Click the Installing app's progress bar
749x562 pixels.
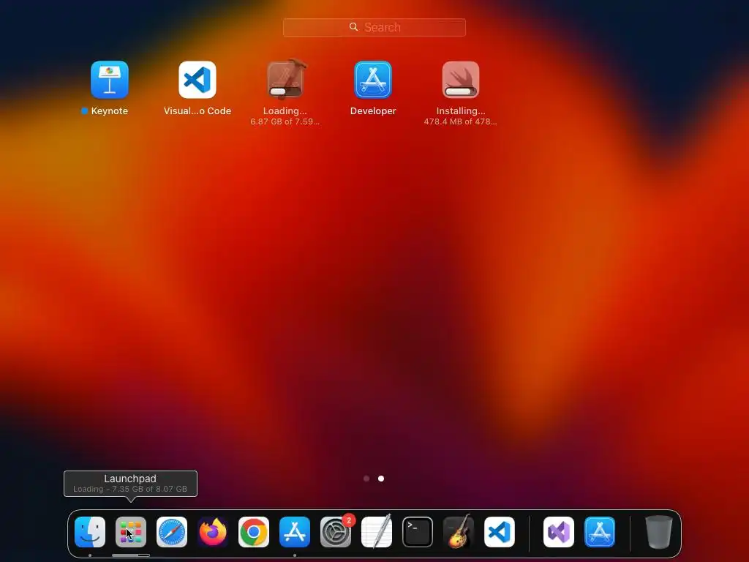click(461, 91)
